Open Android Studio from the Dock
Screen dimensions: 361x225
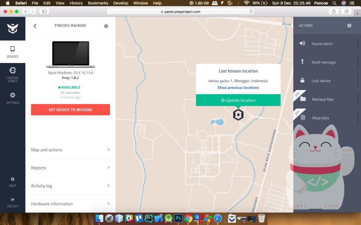169,218
